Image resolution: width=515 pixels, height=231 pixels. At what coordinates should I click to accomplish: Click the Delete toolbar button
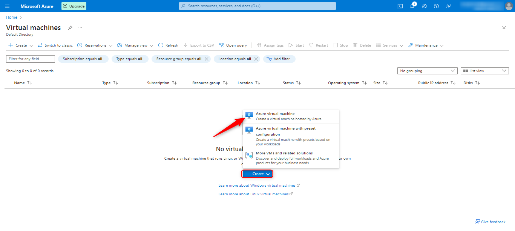tap(362, 45)
